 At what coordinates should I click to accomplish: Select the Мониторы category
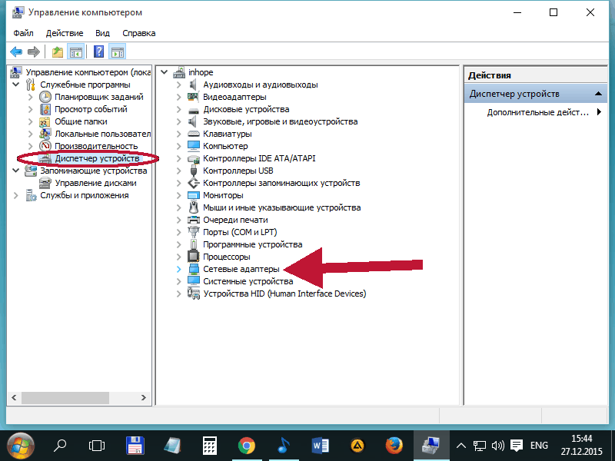(x=223, y=195)
